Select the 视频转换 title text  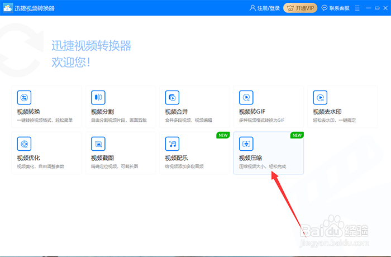(28, 112)
